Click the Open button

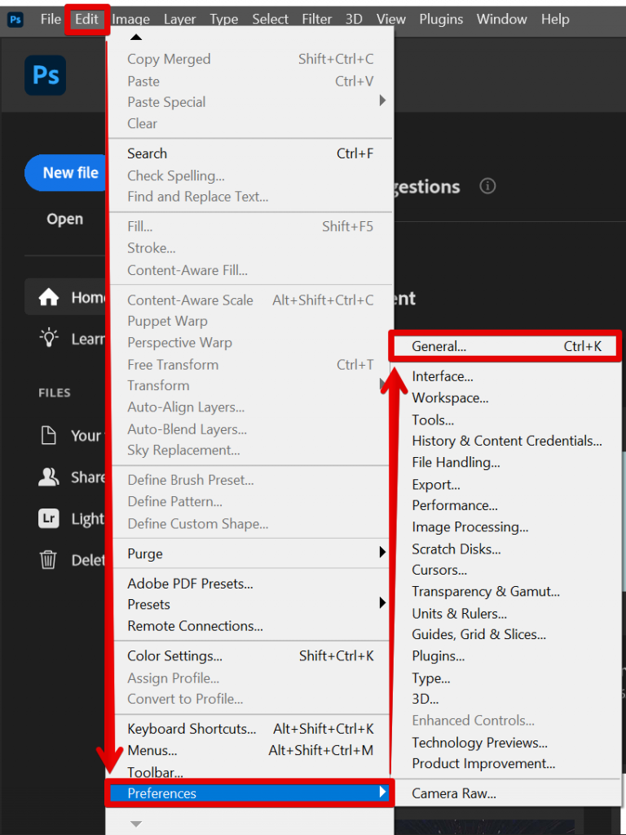[x=65, y=219]
